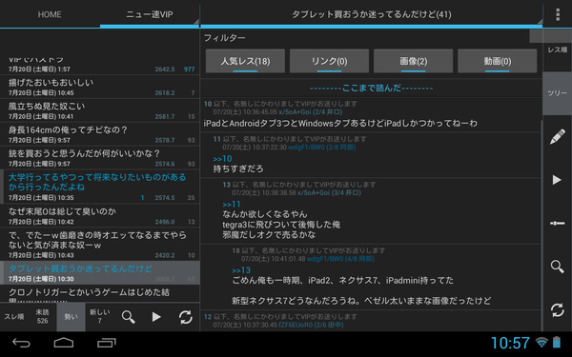Open the three-dot overflow menu
Screen dimensions: 572x357
pos(558,14)
